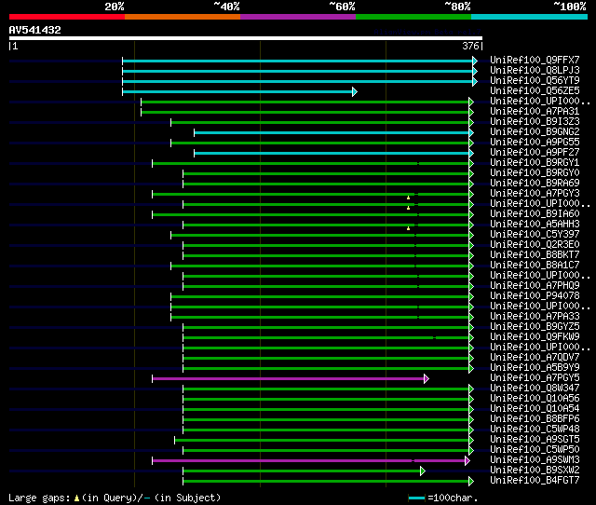Screen dimensions: 596x505
Task: Click UniRef100_A5AHH3 label
Action: click(x=535, y=225)
